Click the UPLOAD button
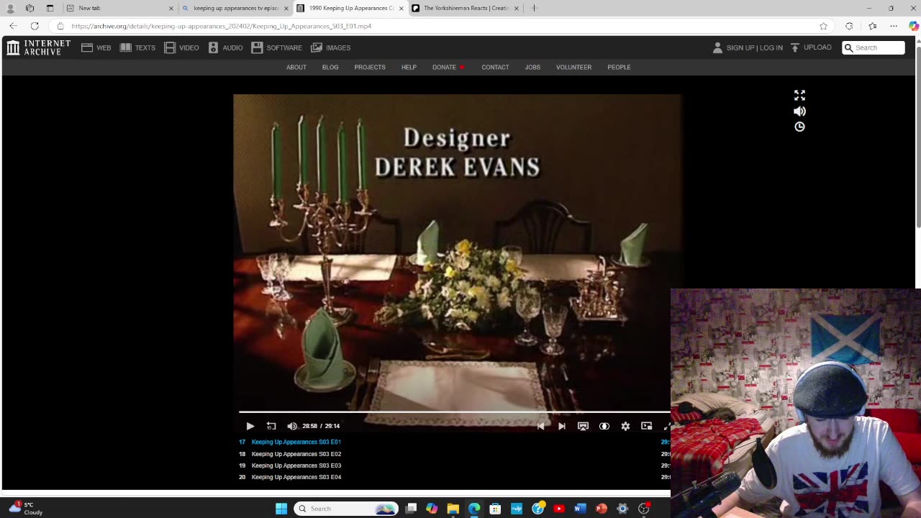Screen dimensions: 921x518 click(x=811, y=47)
